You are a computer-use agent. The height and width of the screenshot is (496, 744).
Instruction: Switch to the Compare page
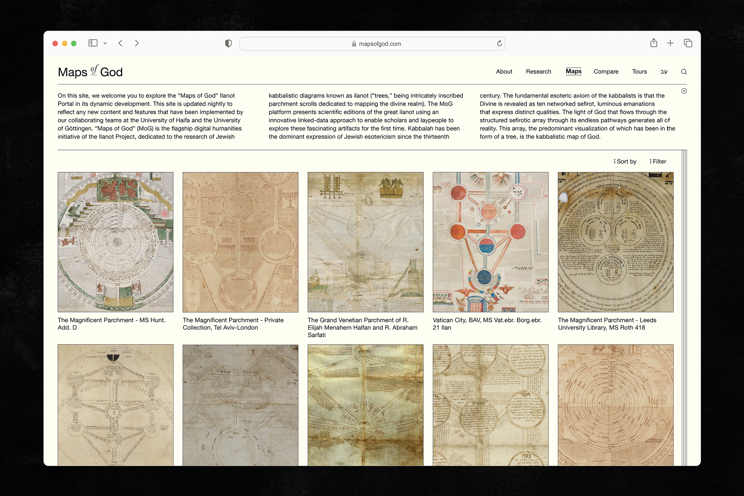tap(606, 72)
